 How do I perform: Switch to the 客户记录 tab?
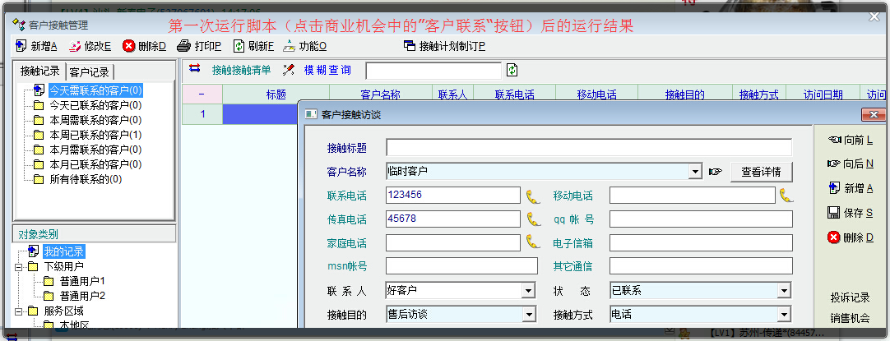[x=90, y=71]
